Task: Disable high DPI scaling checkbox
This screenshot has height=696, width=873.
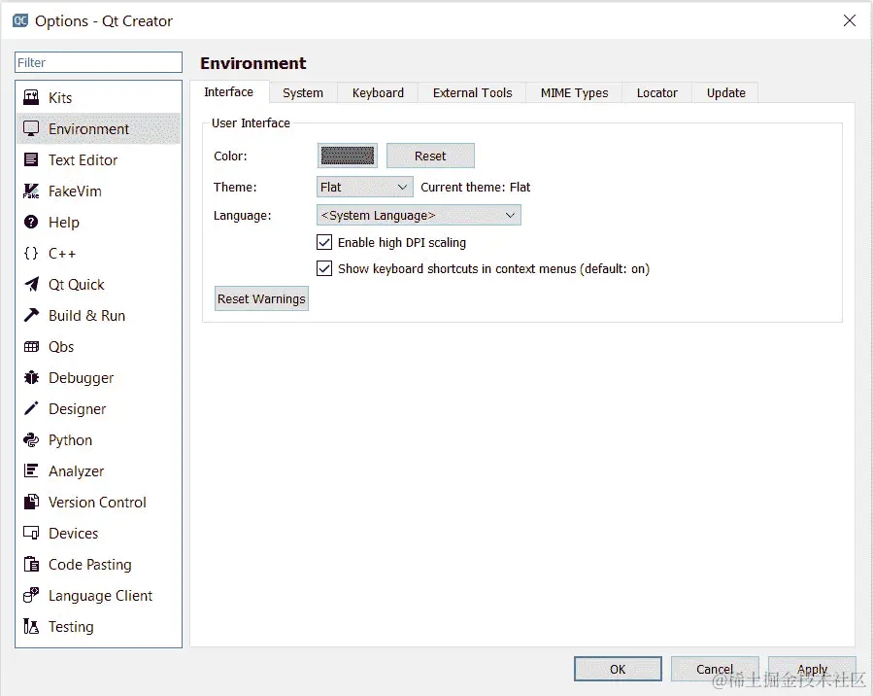Action: click(x=324, y=242)
